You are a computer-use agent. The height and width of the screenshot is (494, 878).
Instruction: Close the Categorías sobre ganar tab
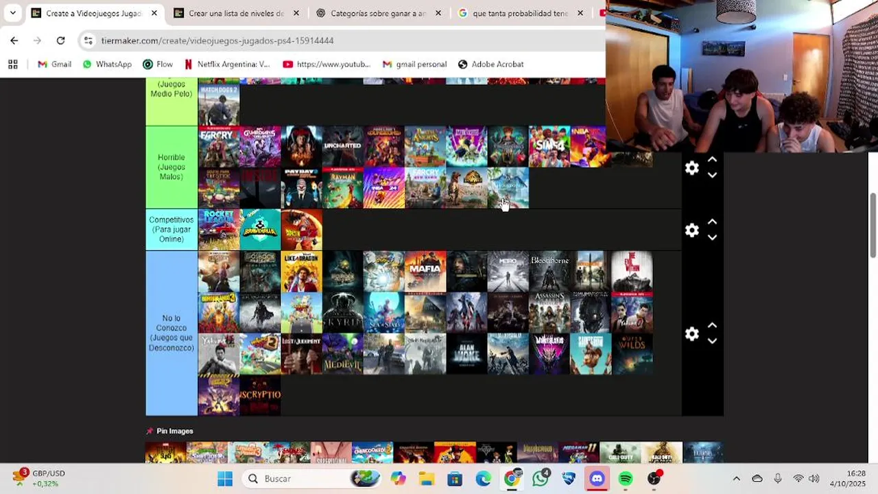[x=438, y=13]
